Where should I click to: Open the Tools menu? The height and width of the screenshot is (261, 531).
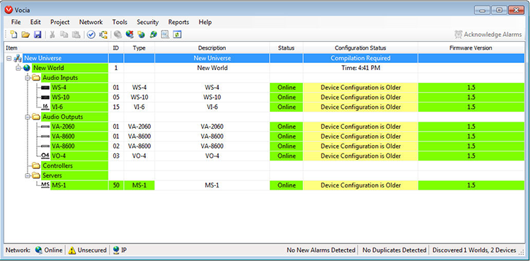point(120,22)
